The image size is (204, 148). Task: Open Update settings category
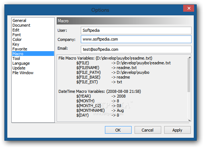coord(19,68)
